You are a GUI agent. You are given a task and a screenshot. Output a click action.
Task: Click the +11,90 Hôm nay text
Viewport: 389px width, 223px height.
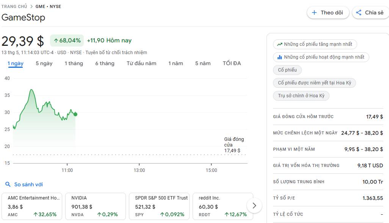[109, 41]
